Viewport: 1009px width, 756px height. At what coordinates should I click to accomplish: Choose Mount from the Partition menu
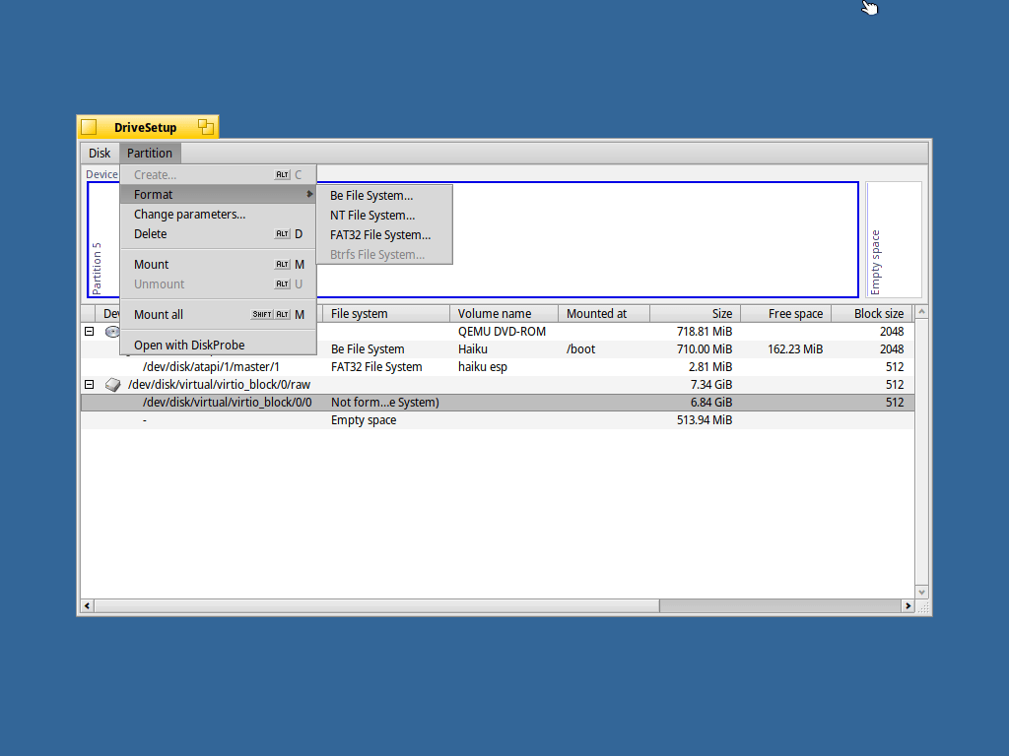(218, 264)
